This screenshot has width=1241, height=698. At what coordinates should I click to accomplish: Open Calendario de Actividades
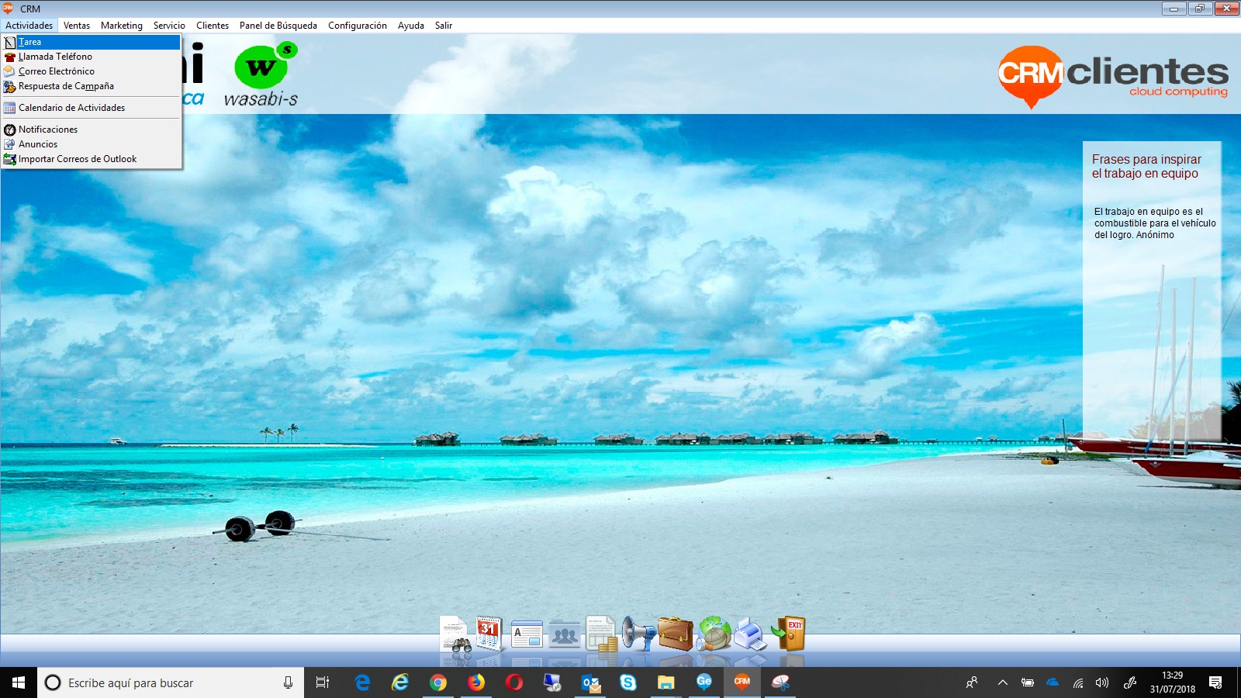[x=71, y=108]
